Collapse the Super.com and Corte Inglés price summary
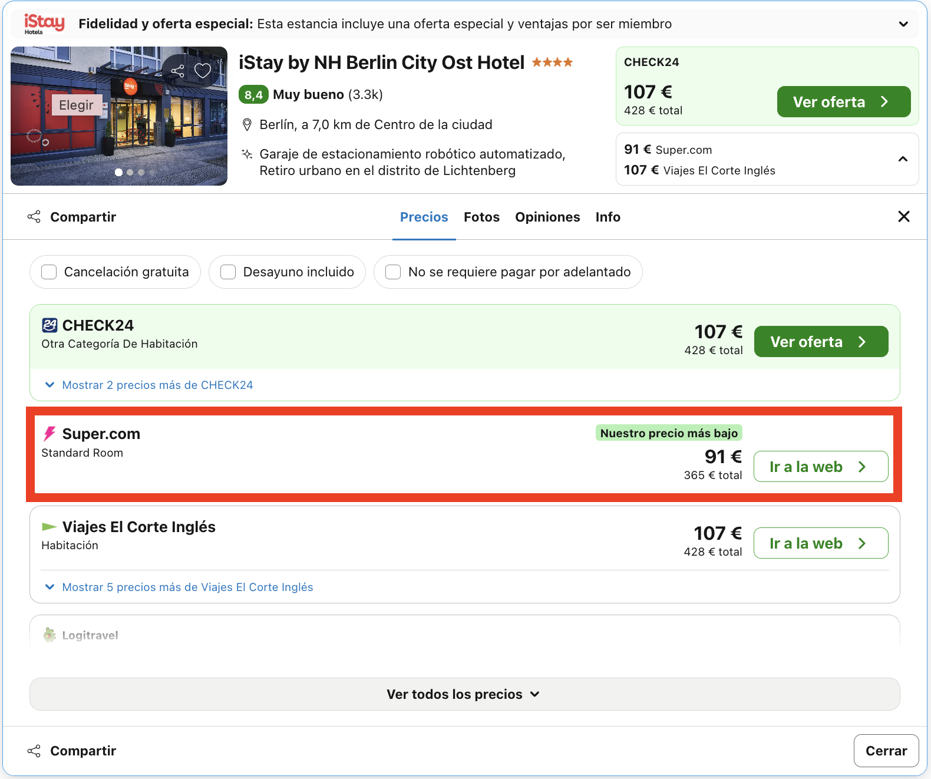The height and width of the screenshot is (779, 931). pyautogui.click(x=903, y=159)
